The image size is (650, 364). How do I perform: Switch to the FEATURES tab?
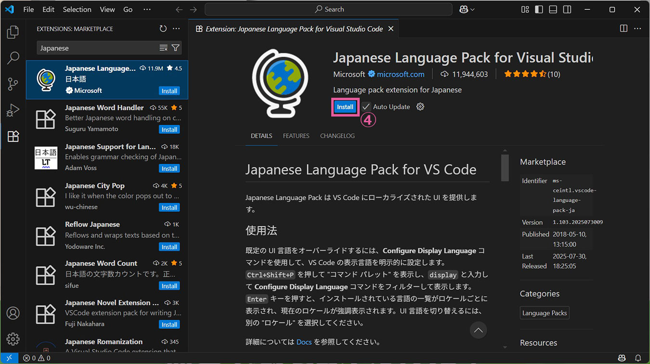click(296, 136)
